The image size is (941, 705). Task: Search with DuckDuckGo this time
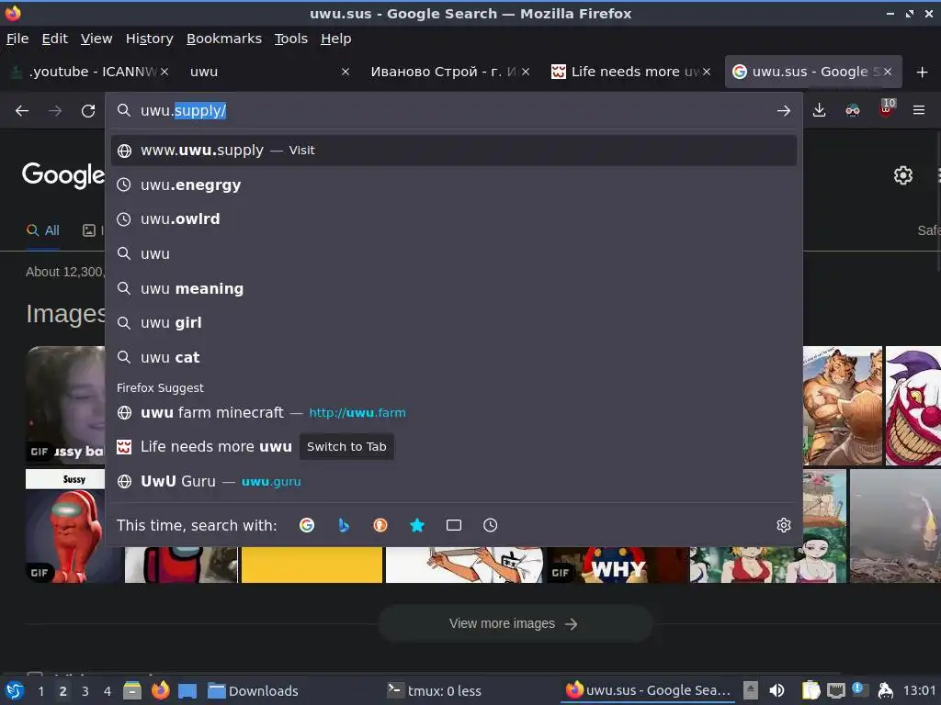point(380,525)
